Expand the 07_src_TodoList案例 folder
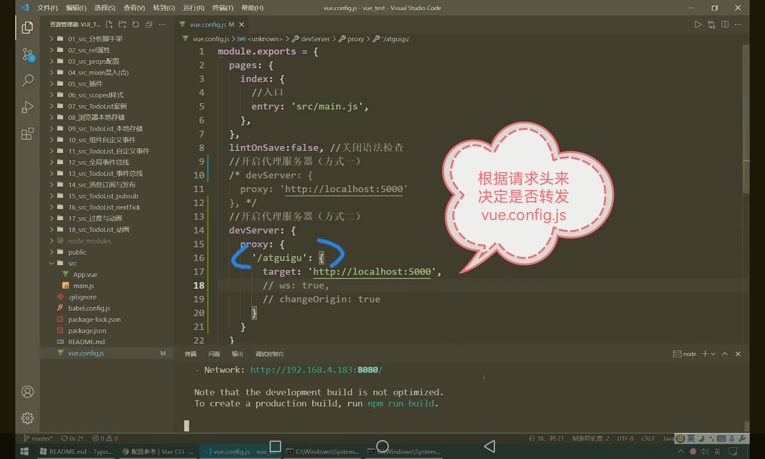This screenshot has width=765, height=459. [97, 106]
